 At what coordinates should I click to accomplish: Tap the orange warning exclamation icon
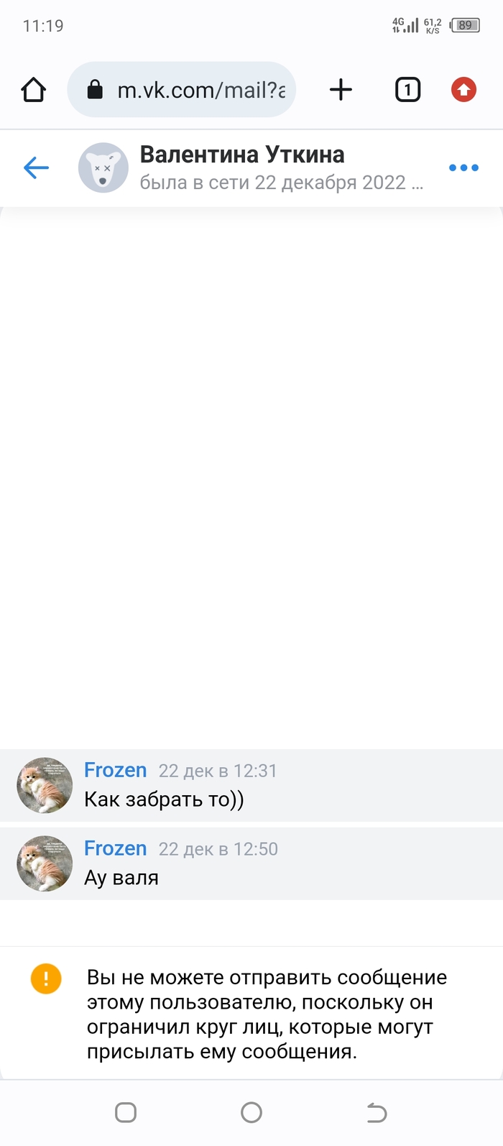(x=46, y=978)
